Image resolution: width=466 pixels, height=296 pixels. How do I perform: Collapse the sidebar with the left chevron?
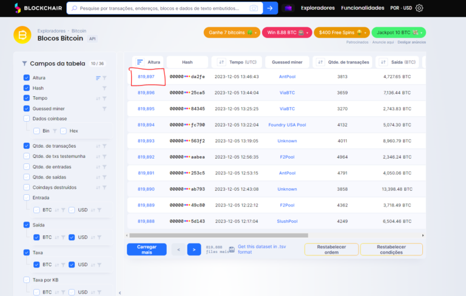pos(119,292)
